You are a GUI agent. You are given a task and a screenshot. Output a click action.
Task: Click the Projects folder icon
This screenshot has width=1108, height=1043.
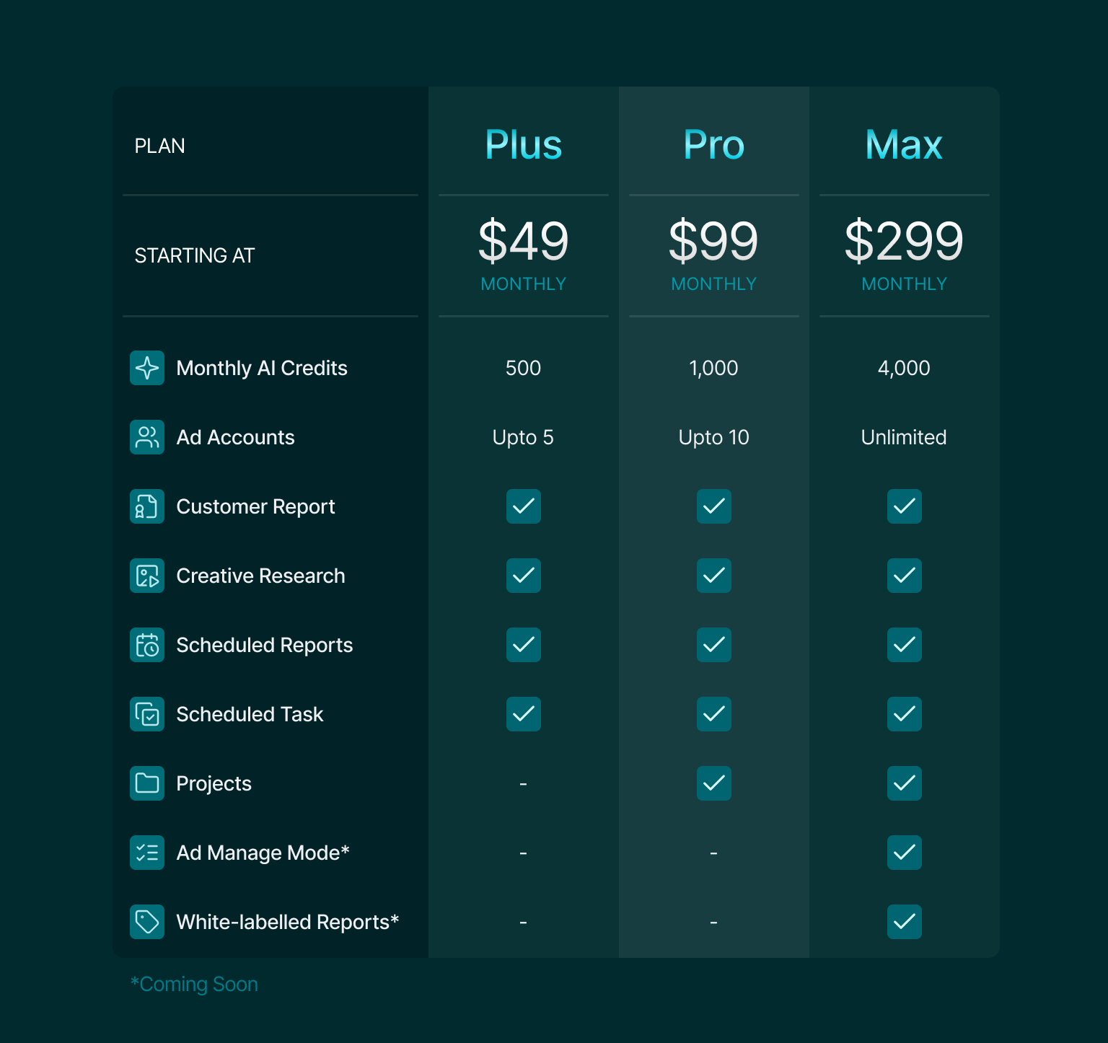click(x=147, y=783)
